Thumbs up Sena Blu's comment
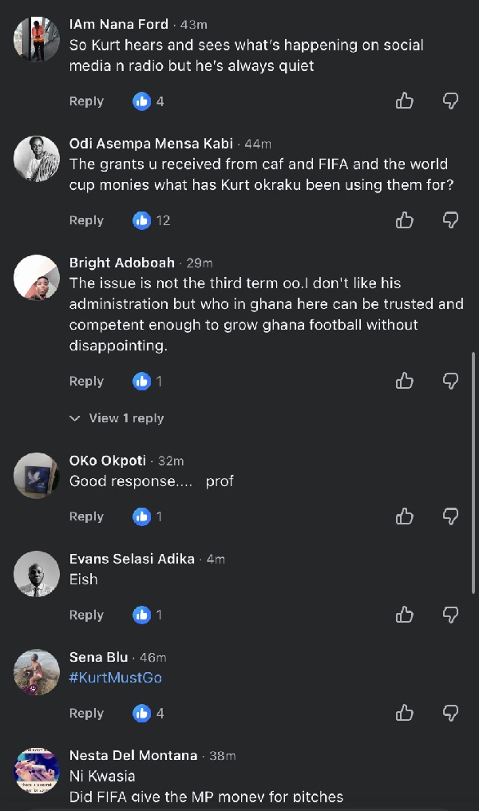The width and height of the screenshot is (479, 811). pos(405,714)
